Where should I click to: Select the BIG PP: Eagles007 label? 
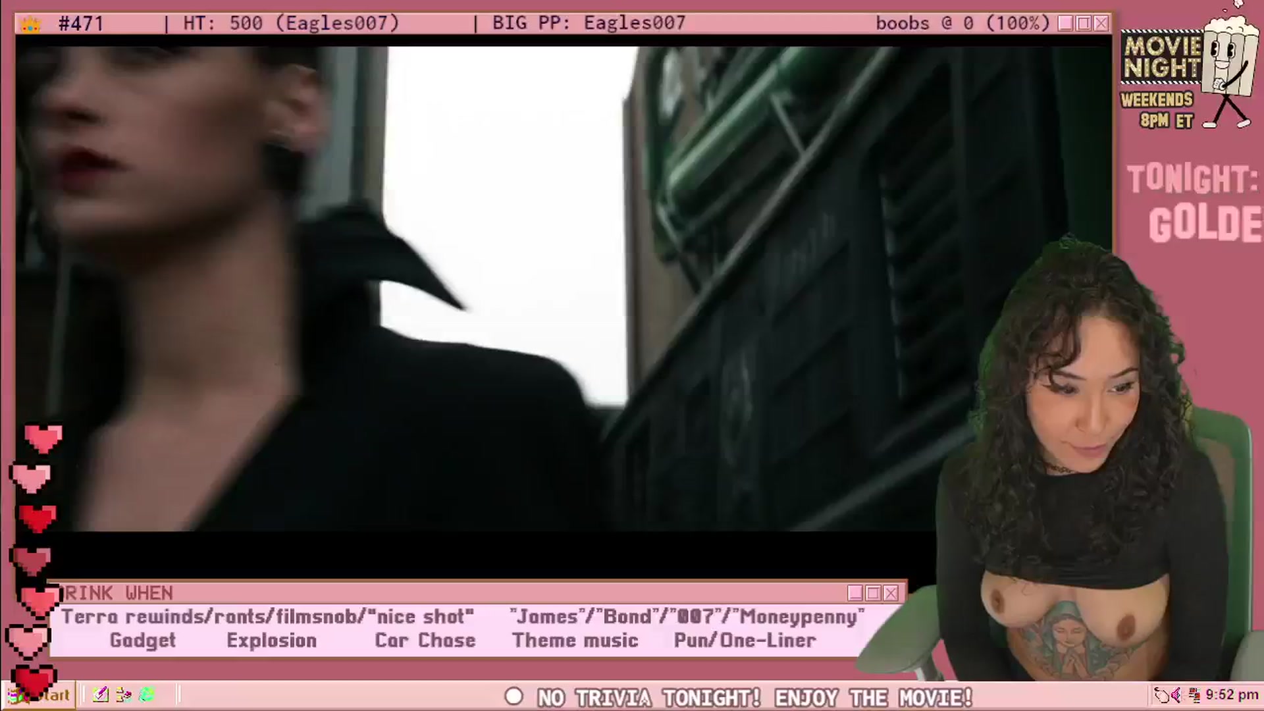tap(589, 23)
